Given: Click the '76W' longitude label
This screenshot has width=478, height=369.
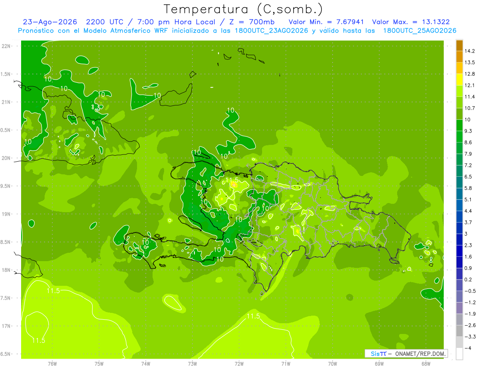Looking at the screenshot, I should coord(52,363).
